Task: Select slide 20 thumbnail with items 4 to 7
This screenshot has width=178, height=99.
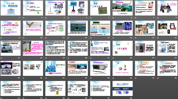Action: tap(78, 48)
